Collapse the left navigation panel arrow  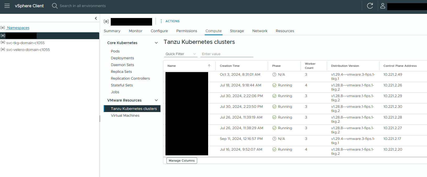pyautogui.click(x=96, y=18)
